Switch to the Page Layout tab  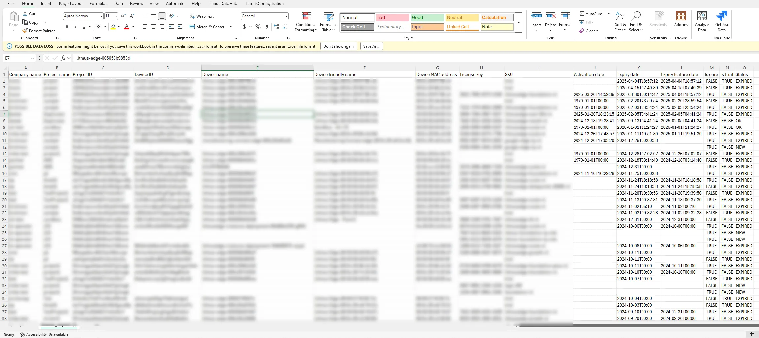[x=71, y=4]
